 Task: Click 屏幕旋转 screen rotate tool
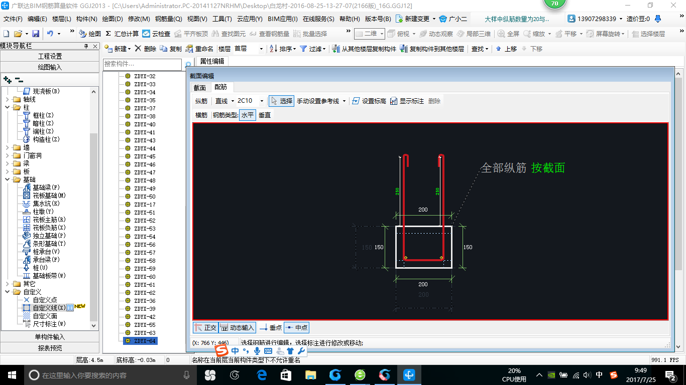coord(605,34)
